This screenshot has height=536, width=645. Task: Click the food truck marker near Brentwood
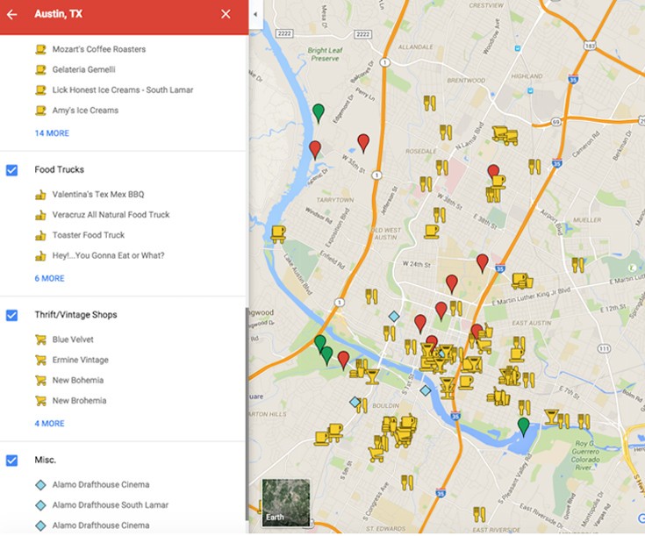(505, 135)
